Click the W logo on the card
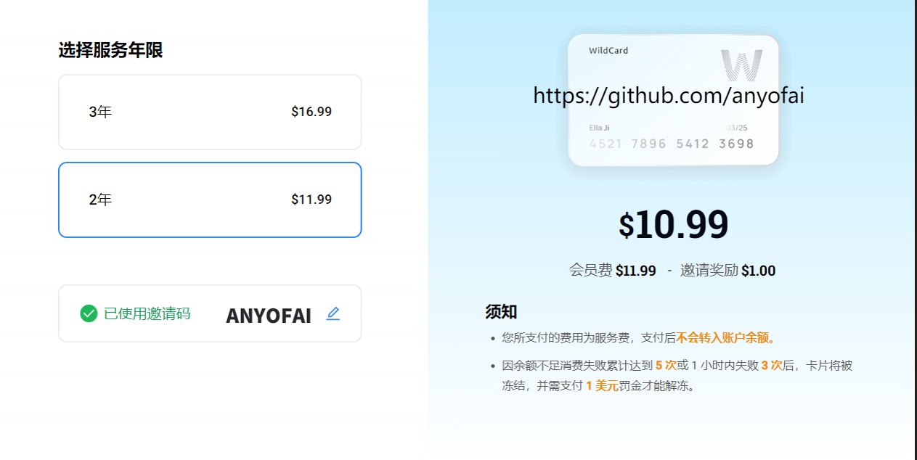The height and width of the screenshot is (460, 917). point(741,65)
